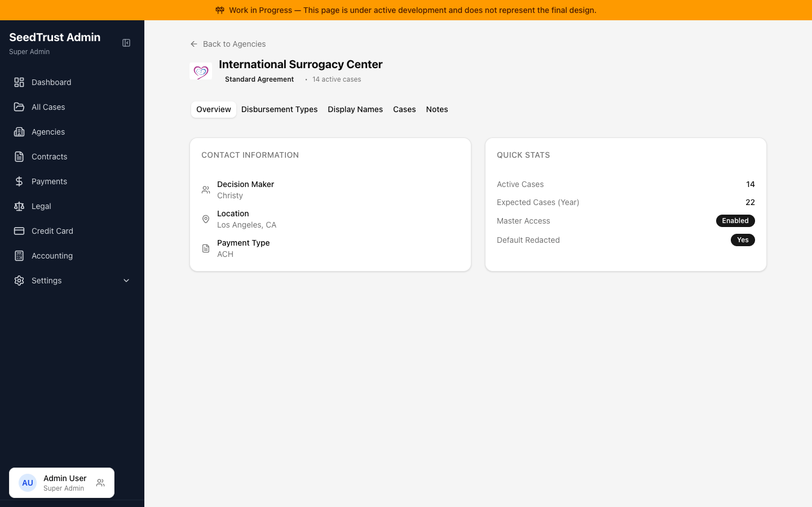Viewport: 812px width, 507px height.
Task: Expand the Settings chevron
Action: pos(126,281)
